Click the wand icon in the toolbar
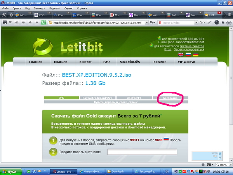233x175 pixels. (x=210, y=23)
